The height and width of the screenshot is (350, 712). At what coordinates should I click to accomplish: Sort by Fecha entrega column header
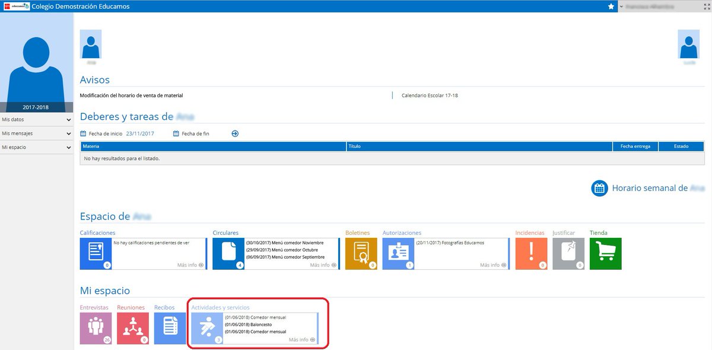coord(635,146)
